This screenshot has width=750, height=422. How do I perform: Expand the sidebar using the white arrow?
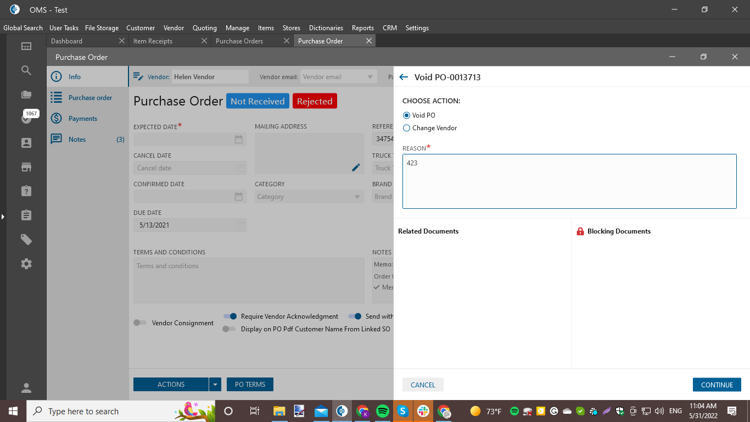3,217
